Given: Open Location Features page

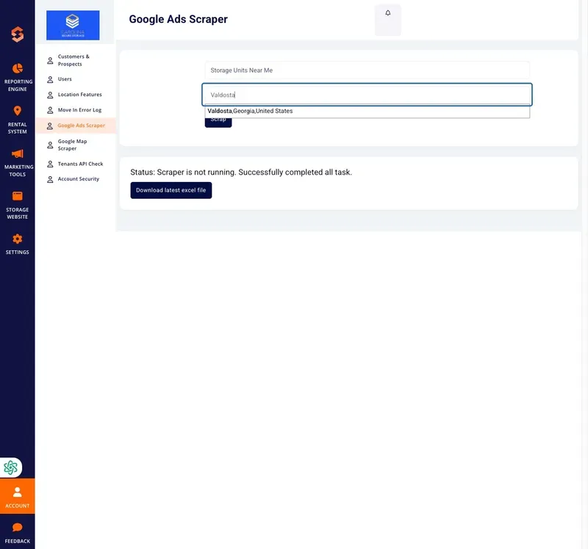Looking at the screenshot, I should pyautogui.click(x=79, y=95).
